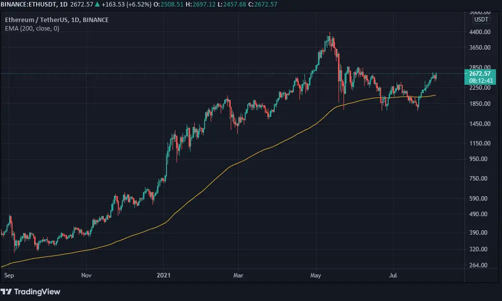Click the Mar label on time axis
Image resolution: width=502 pixels, height=301 pixels.
click(x=238, y=275)
